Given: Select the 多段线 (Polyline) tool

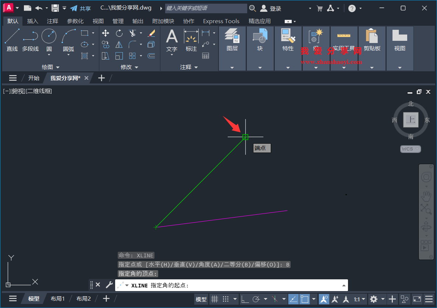Looking at the screenshot, I should [x=31, y=40].
